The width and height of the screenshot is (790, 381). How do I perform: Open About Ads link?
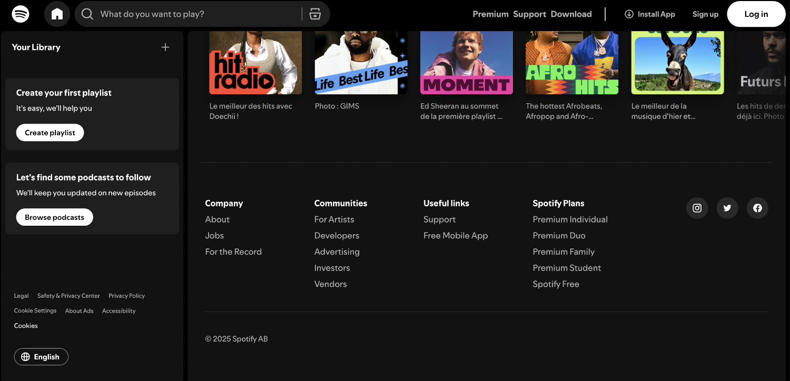[x=79, y=311]
